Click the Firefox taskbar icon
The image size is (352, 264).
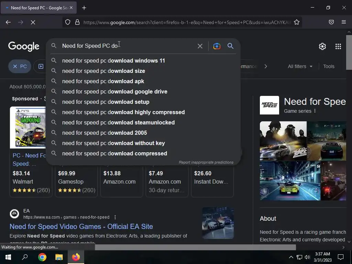click(76, 257)
